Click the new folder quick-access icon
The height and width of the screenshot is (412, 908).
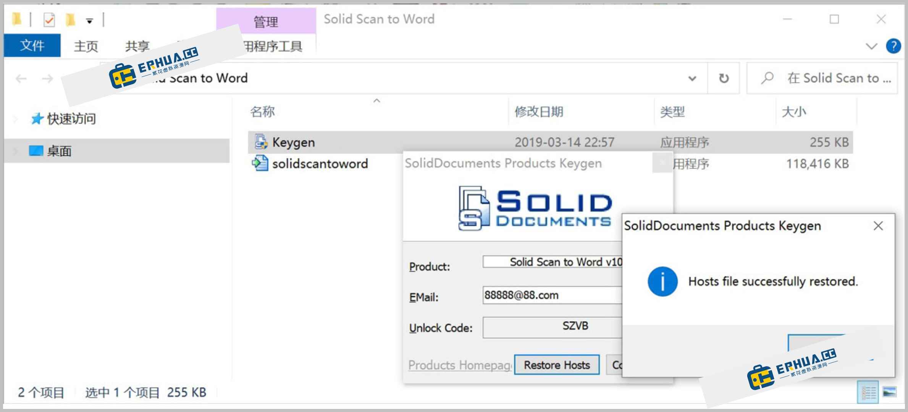click(x=71, y=19)
